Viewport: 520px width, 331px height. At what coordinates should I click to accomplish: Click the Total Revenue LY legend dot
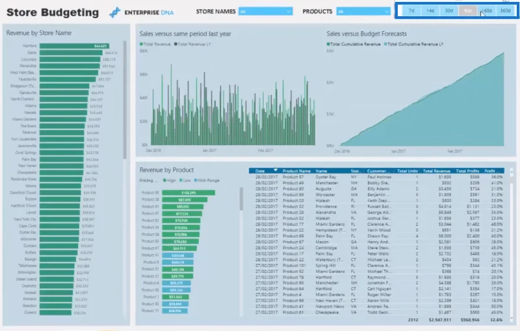175,44
